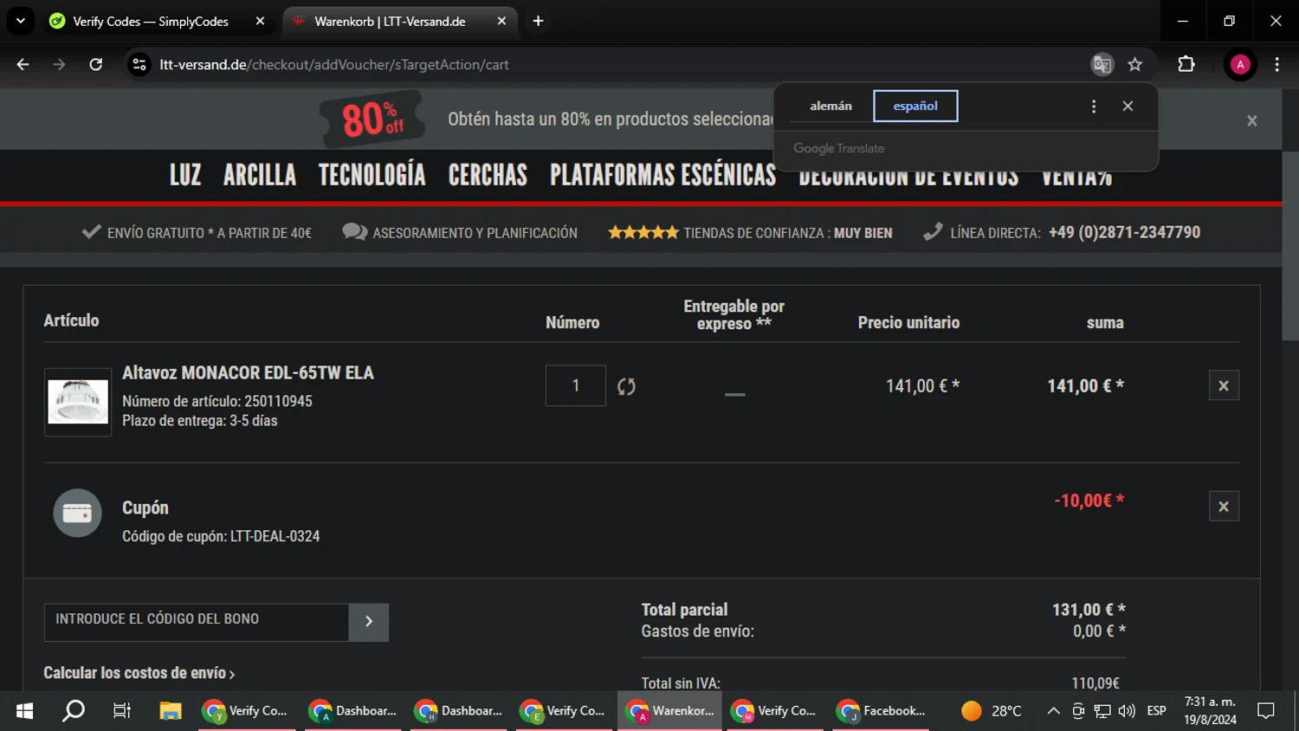This screenshot has height=731, width=1299.
Task: Show hidden system tray icons
Action: pyautogui.click(x=1053, y=711)
